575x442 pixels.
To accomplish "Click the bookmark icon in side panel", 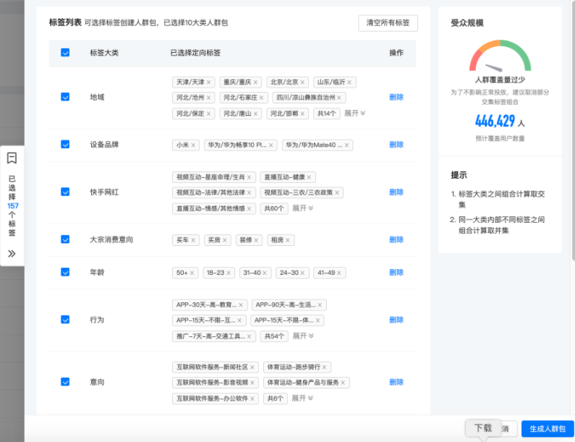I will pyautogui.click(x=12, y=158).
